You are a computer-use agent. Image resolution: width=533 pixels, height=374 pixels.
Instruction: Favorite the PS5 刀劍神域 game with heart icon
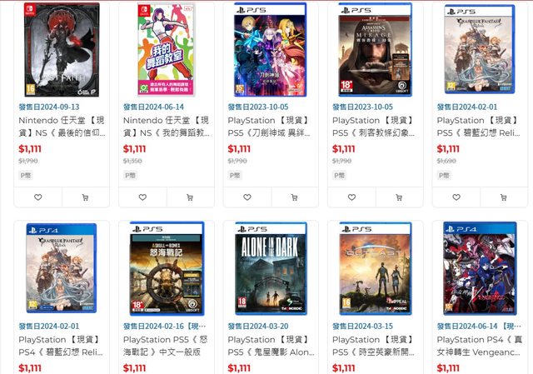[x=247, y=197]
